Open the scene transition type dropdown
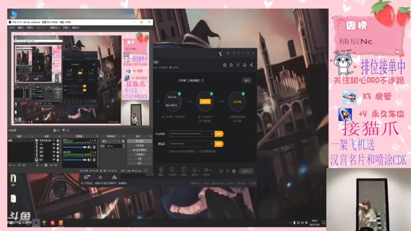This screenshot has width=411, height=231. (110, 141)
